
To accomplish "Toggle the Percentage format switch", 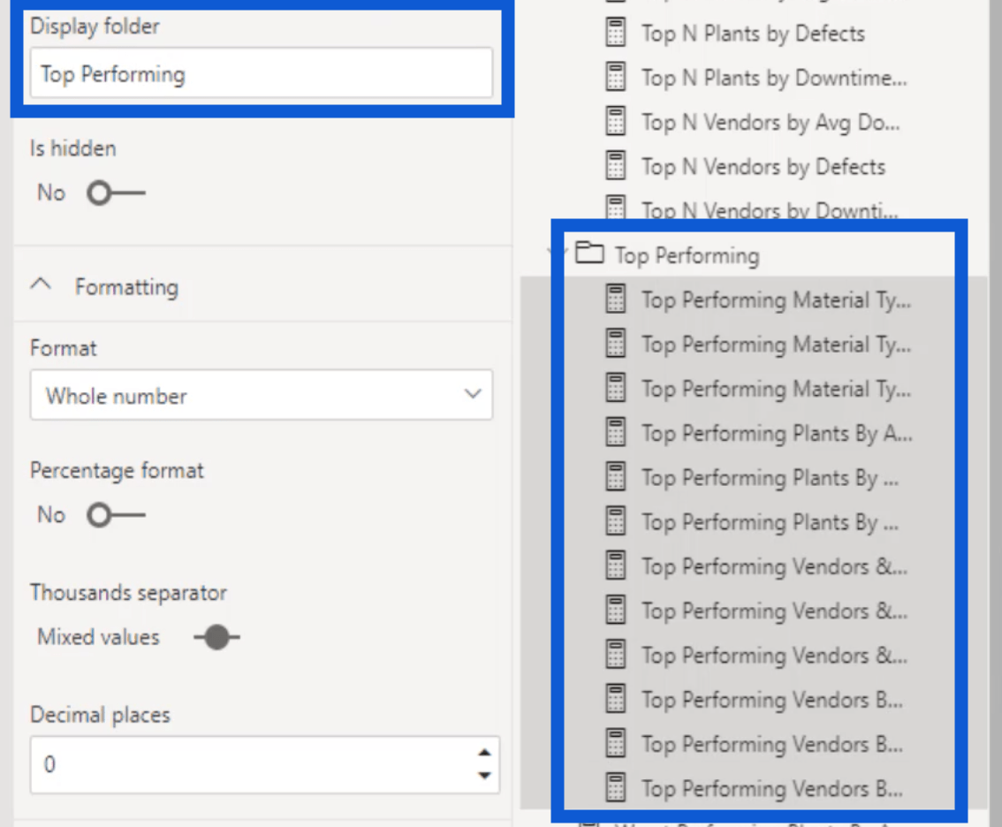I will tap(116, 515).
